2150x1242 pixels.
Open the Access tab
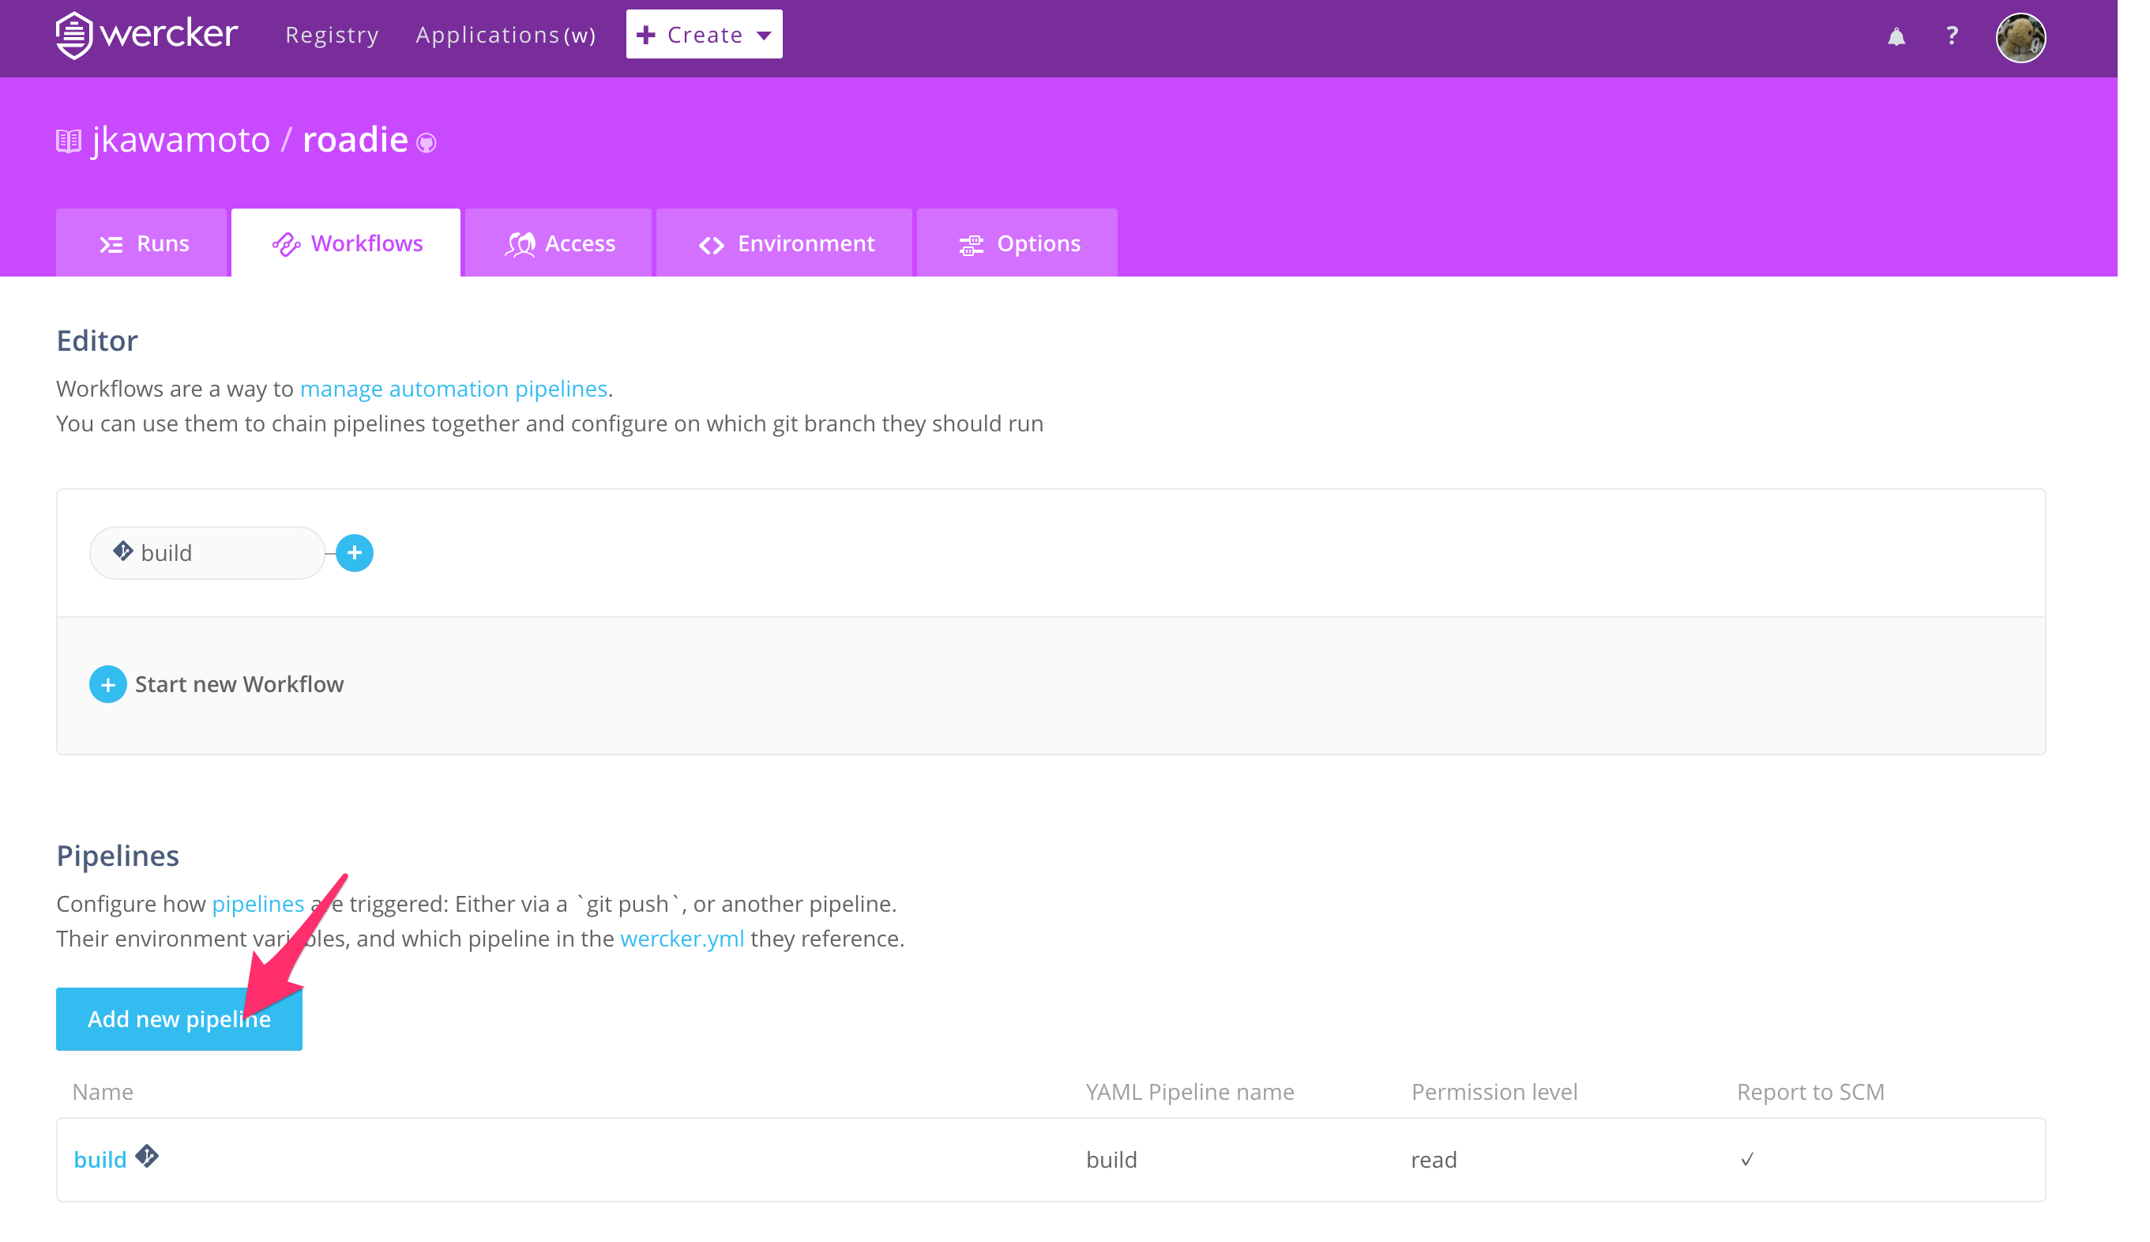[x=558, y=244]
